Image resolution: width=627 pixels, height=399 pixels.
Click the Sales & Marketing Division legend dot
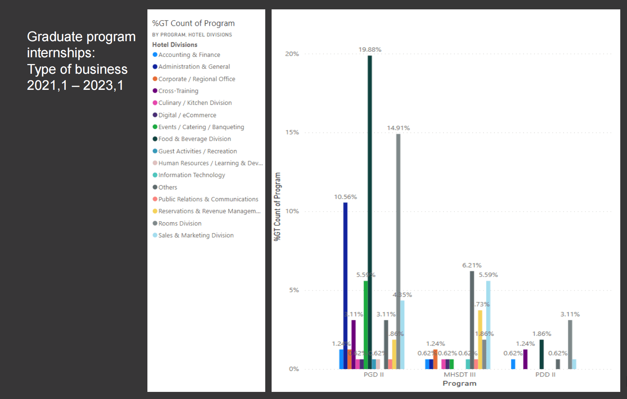pos(155,235)
